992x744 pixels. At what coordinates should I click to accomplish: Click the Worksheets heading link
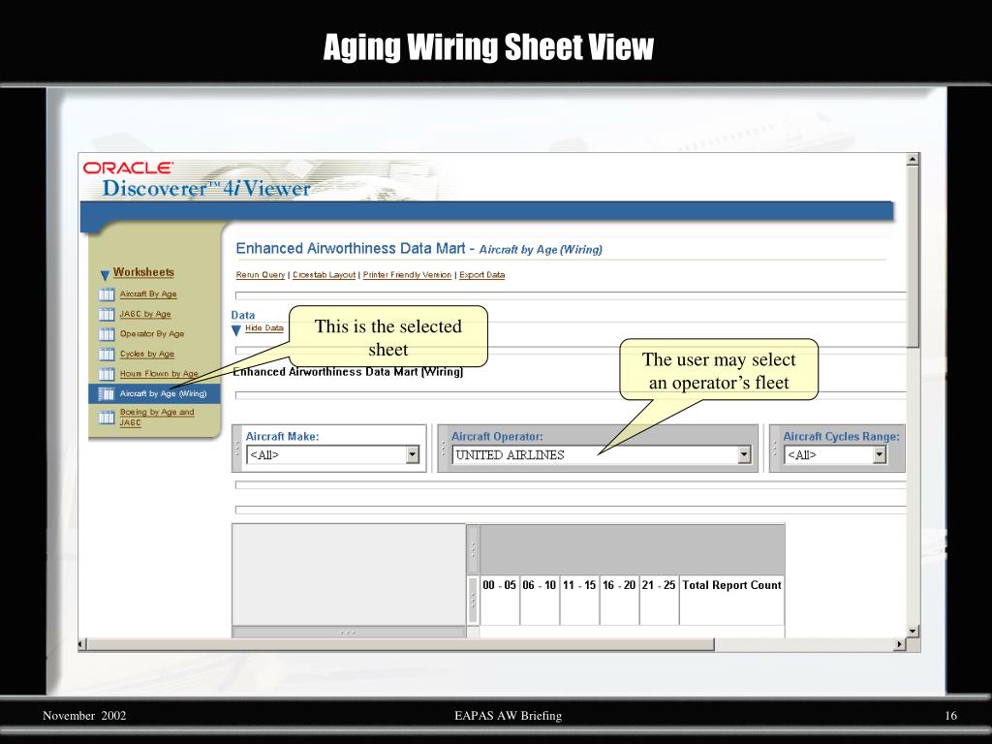click(143, 272)
